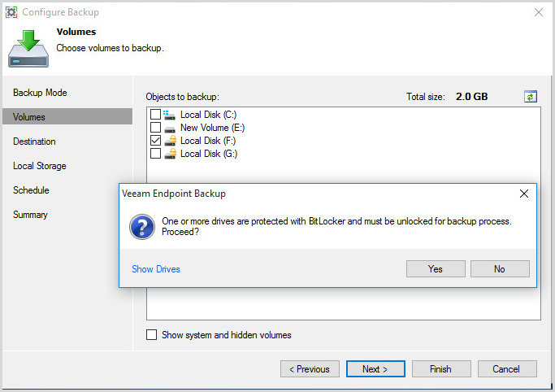
Task: Click the Configure Backup title bar icon
Action: [x=11, y=12]
